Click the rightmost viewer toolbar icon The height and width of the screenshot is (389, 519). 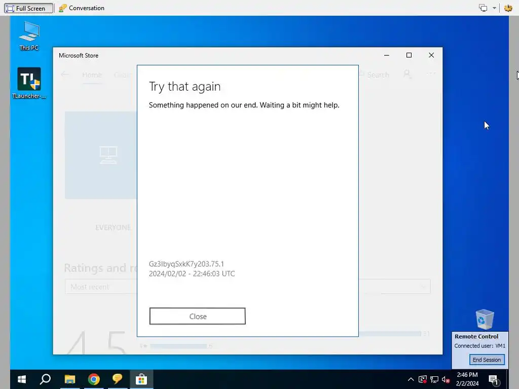[x=508, y=8]
